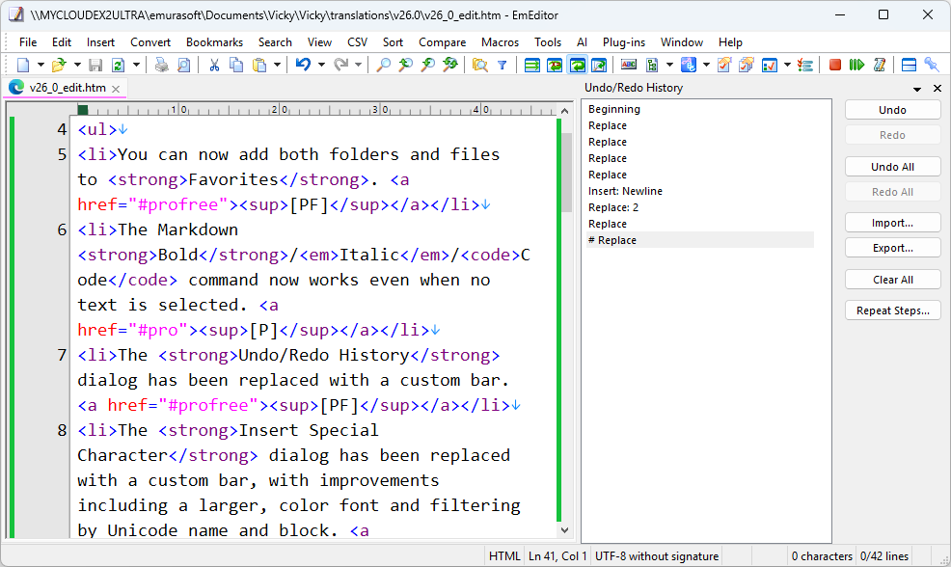Open the CSV menu
The width and height of the screenshot is (951, 567).
357,42
